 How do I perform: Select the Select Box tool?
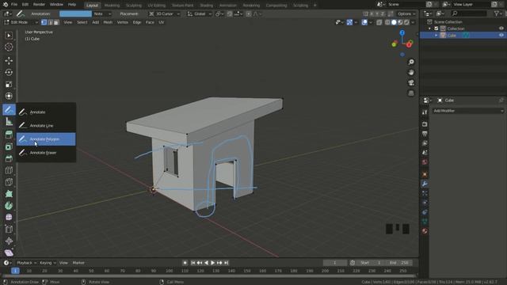(x=9, y=35)
